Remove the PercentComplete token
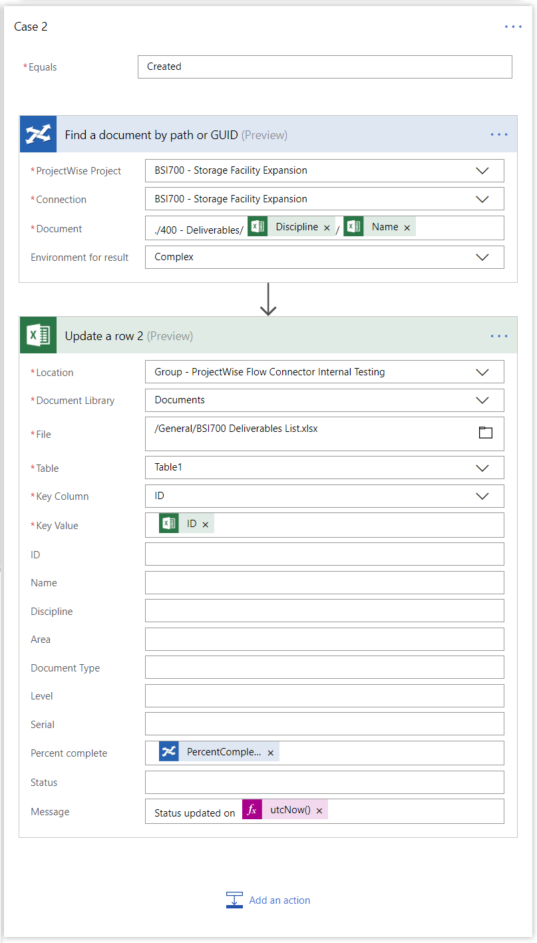 pos(271,753)
